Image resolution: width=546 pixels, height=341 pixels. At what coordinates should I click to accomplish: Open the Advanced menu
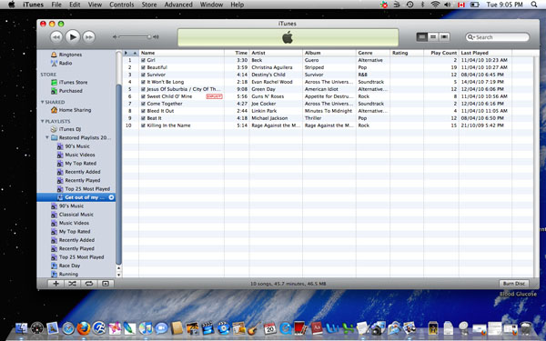(178, 5)
